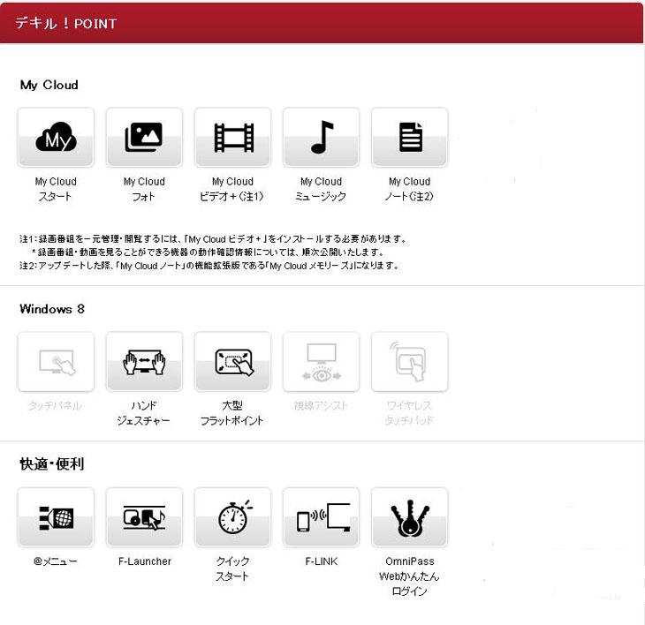Open the F-LINK phone-to-PC icon
Viewport: 645px width, 625px height.
[x=322, y=517]
